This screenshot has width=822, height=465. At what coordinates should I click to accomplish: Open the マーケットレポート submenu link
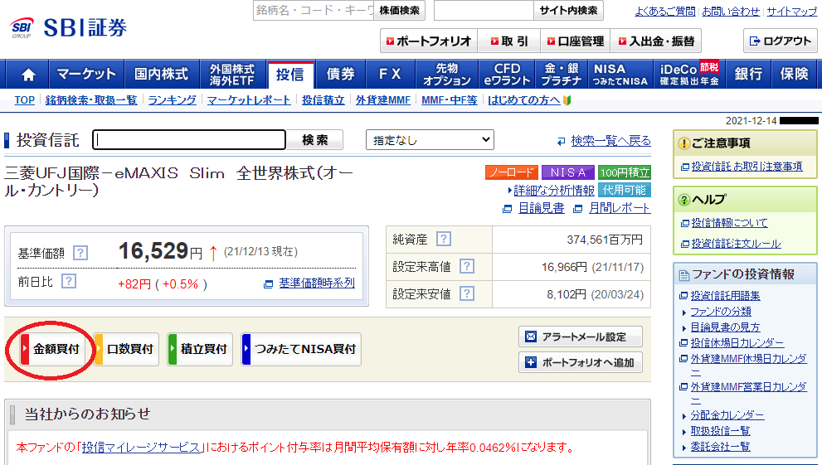coord(249,100)
